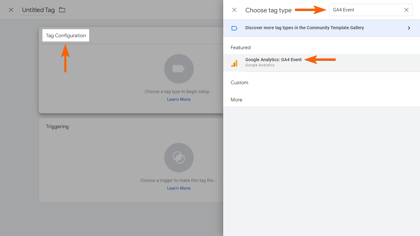420x236 pixels.
Task: Click the Triggering card heading
Action: click(57, 126)
